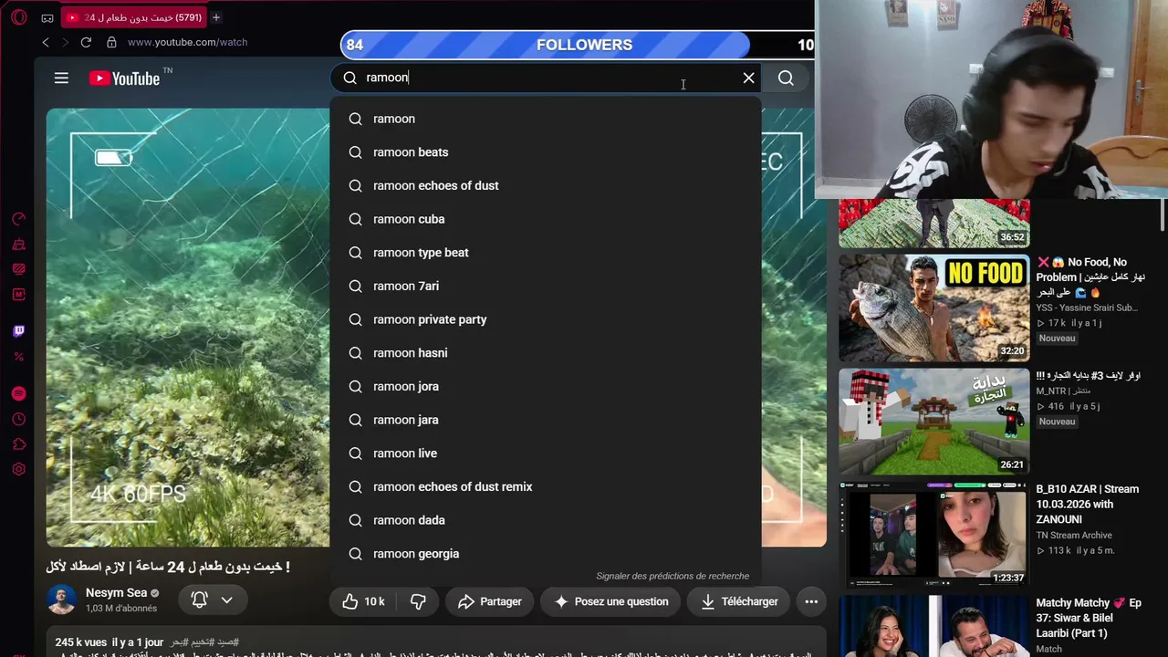1168x657 pixels.
Task: Go back to the previous page
Action: 46,42
